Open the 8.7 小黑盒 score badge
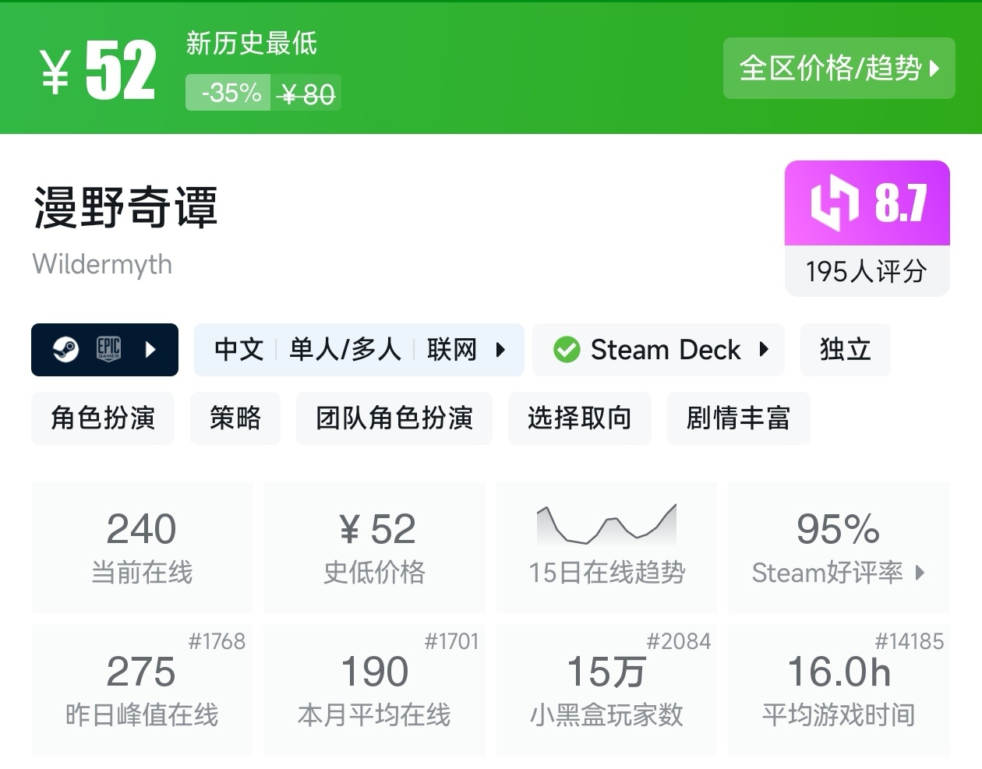 point(867,203)
